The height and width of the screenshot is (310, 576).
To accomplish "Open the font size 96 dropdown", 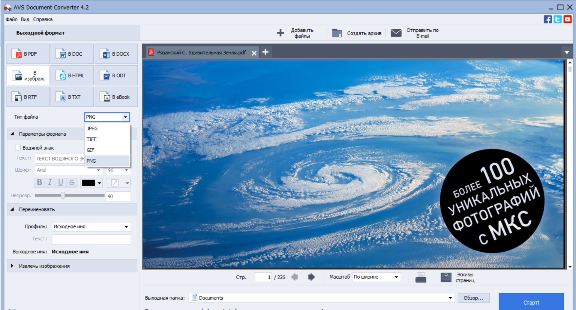I will [x=118, y=170].
